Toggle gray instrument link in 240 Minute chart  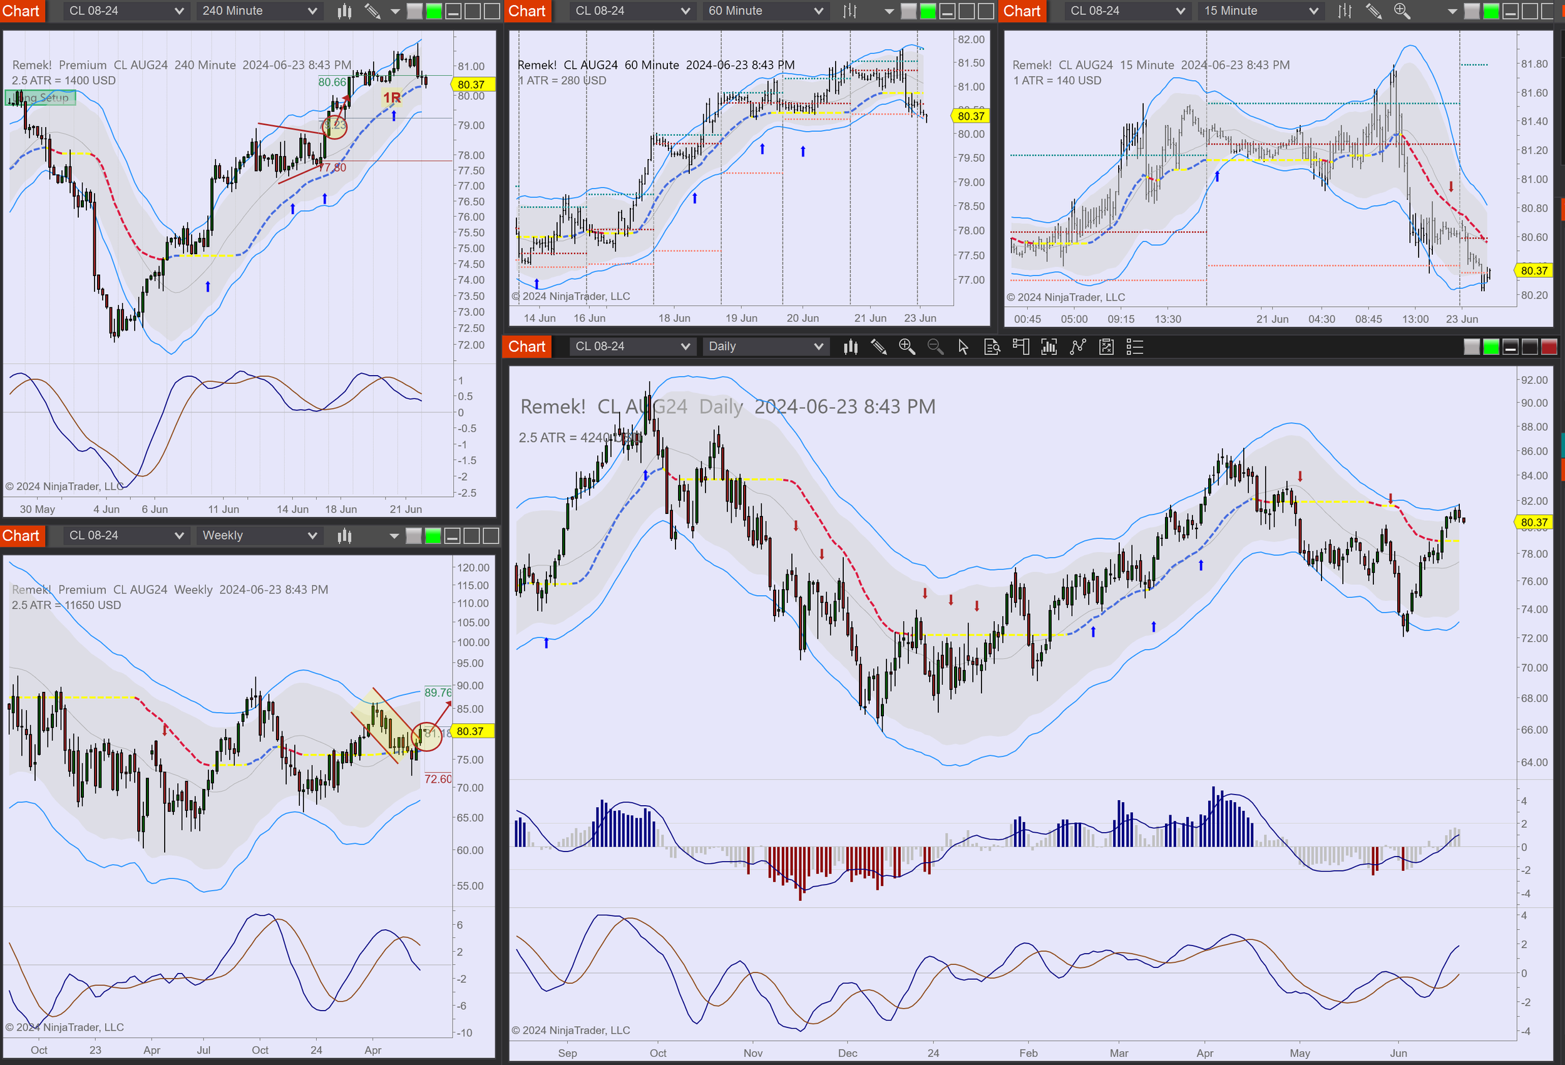pos(414,11)
